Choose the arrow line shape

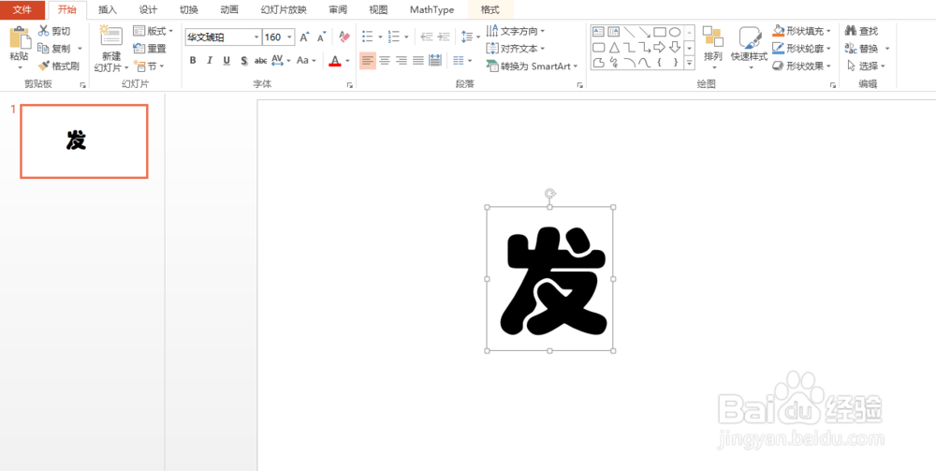point(645,32)
